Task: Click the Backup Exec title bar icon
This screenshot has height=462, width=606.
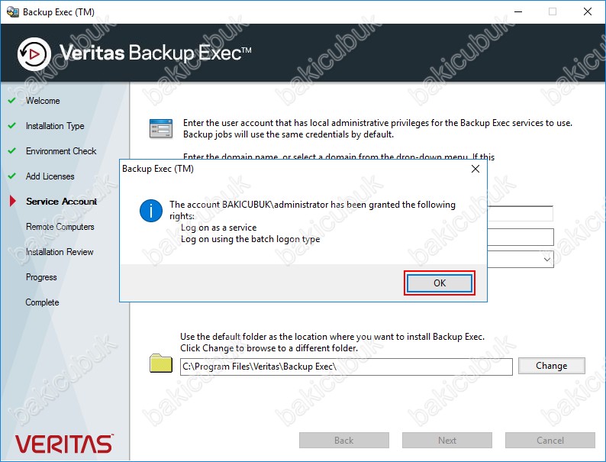Action: click(x=12, y=11)
